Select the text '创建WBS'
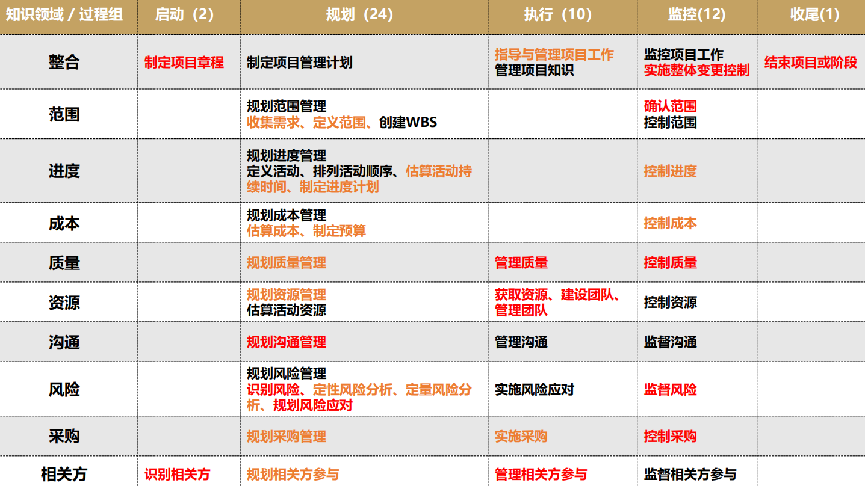The image size is (865, 486). (x=408, y=123)
